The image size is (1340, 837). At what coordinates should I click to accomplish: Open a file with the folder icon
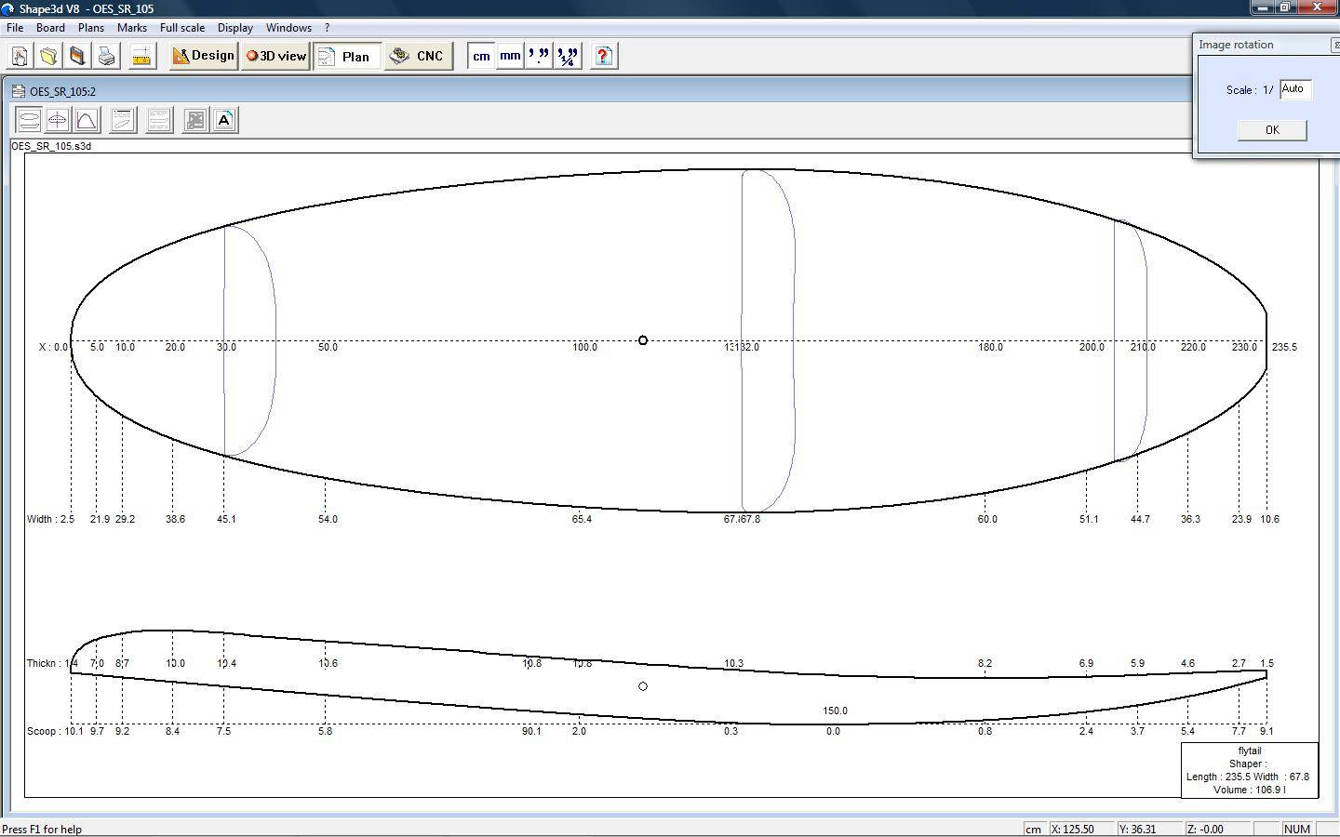point(48,57)
